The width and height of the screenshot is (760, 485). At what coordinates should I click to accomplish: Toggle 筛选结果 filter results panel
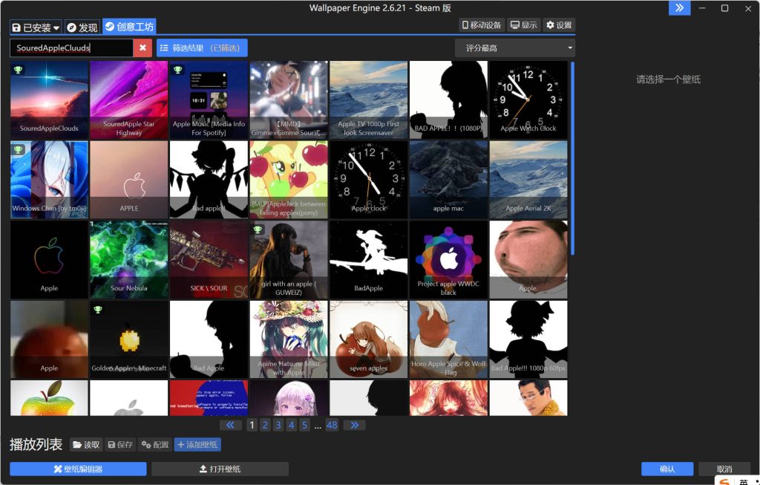click(x=202, y=48)
